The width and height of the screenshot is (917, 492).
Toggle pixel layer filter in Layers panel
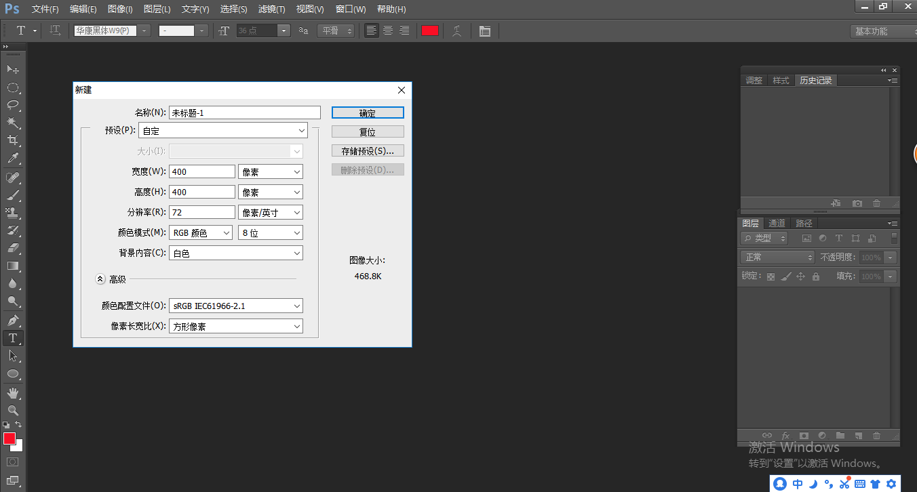pos(806,239)
